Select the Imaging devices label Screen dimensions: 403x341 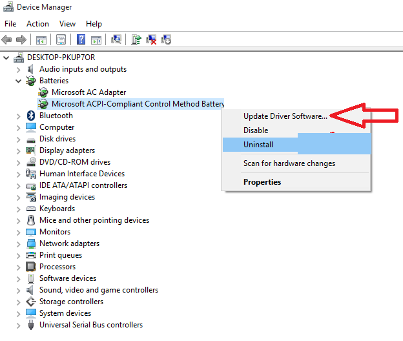67,197
